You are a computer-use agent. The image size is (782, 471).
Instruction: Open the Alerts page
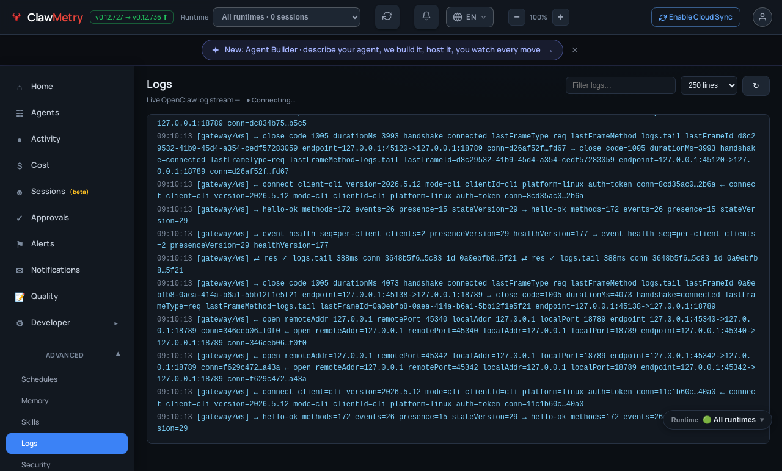(67, 244)
